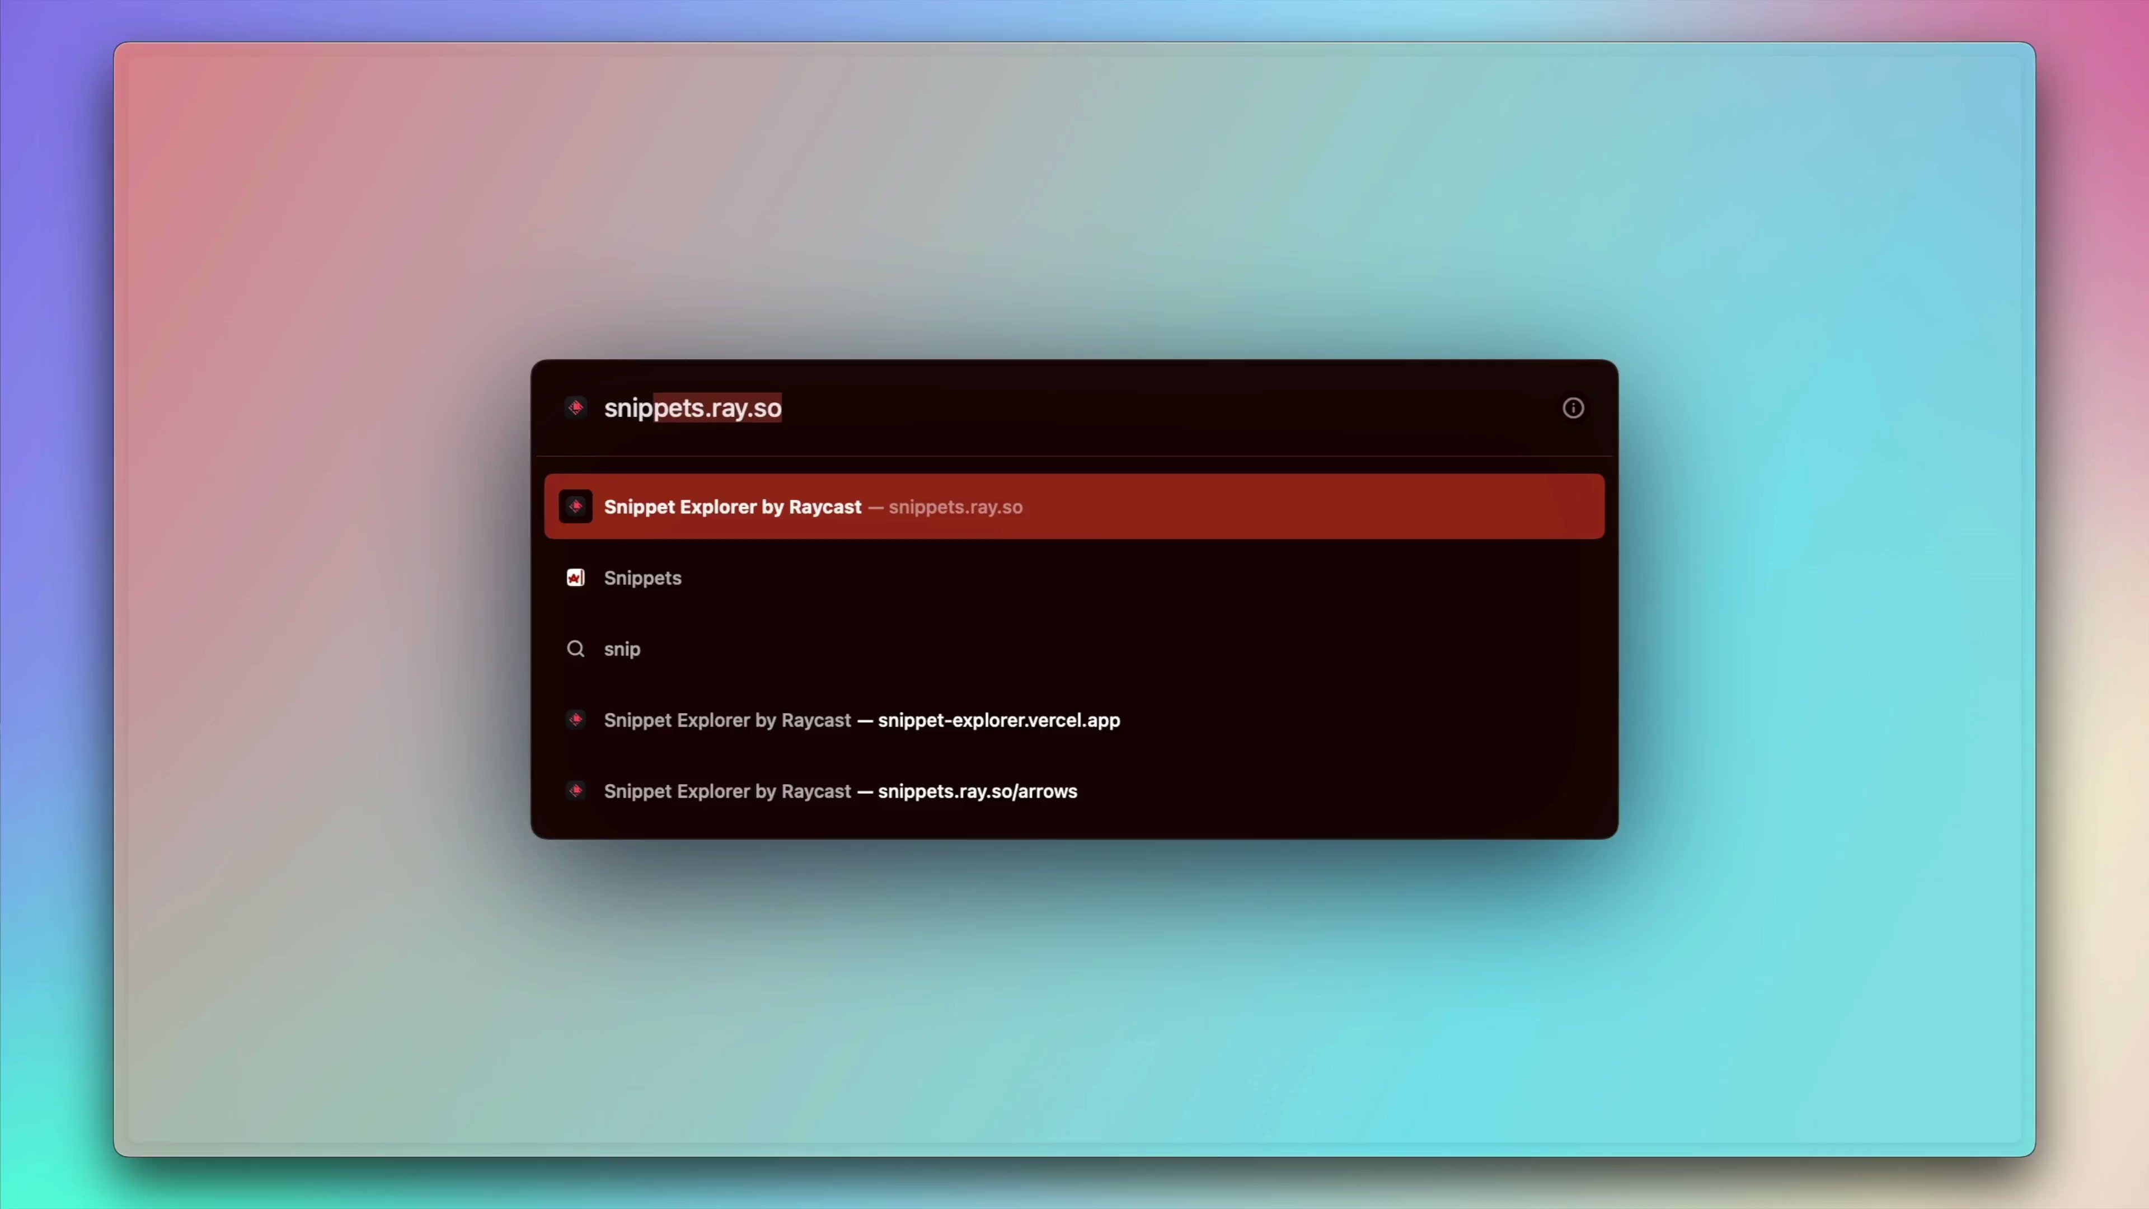Click the grey snippets.ray.so URL in top result

click(955, 507)
